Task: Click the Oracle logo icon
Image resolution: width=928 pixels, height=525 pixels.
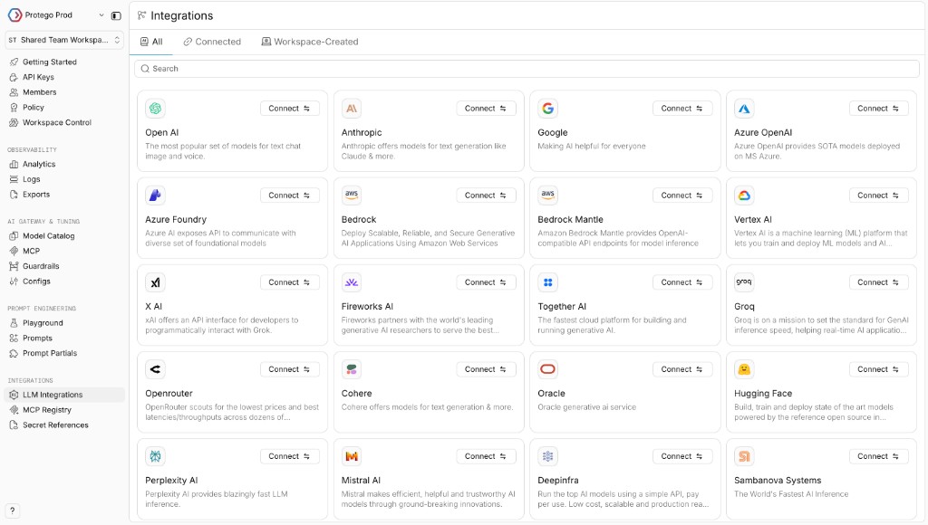Action: [x=548, y=369]
